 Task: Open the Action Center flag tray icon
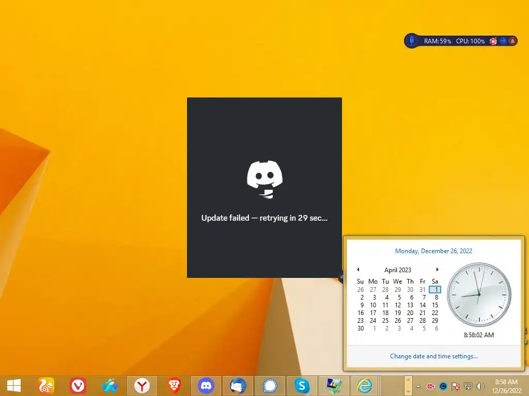[x=456, y=386]
